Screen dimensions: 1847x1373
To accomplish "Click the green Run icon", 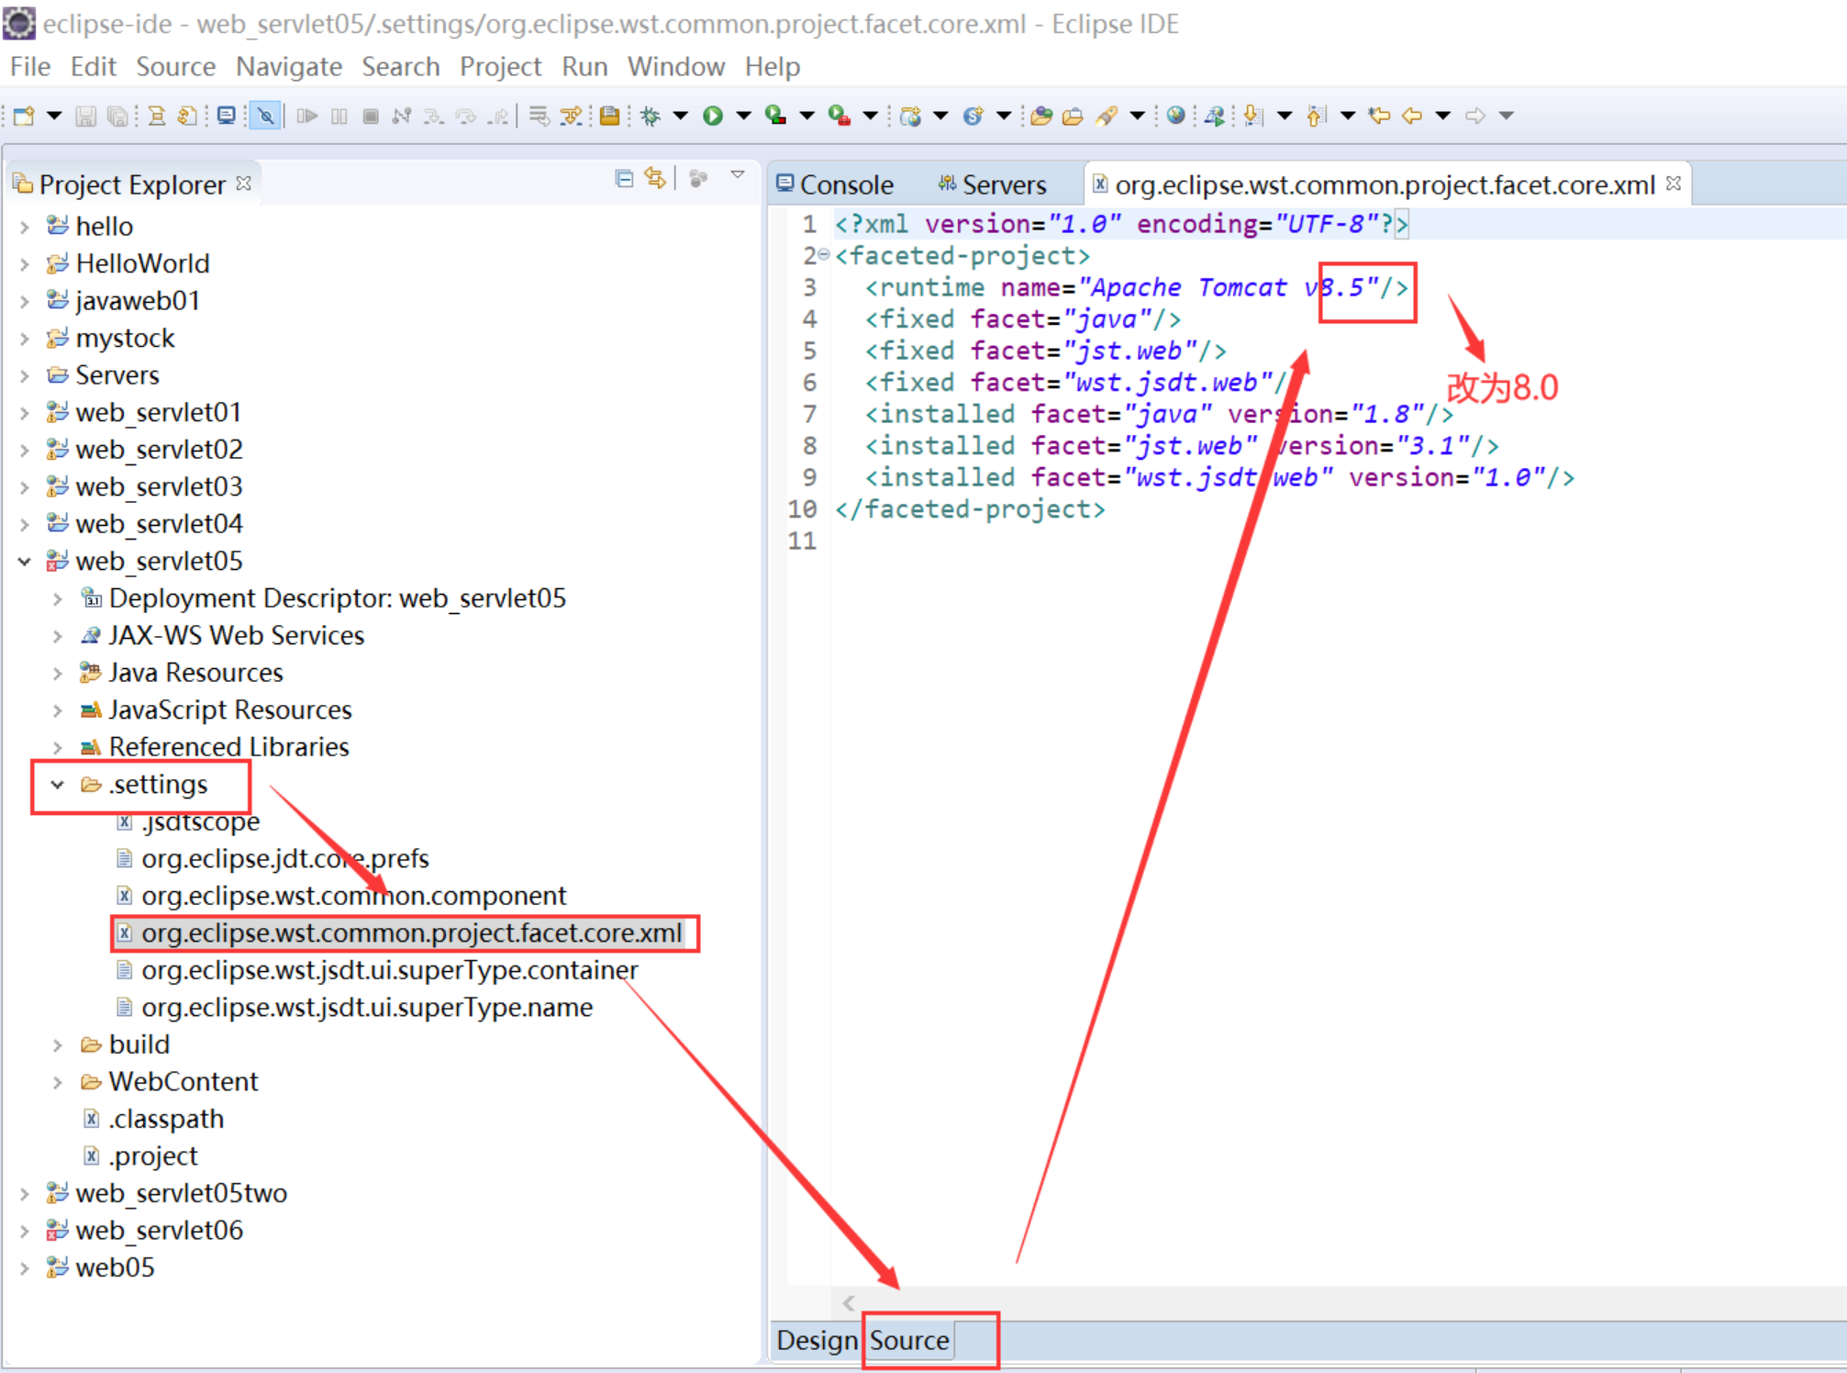I will [713, 116].
